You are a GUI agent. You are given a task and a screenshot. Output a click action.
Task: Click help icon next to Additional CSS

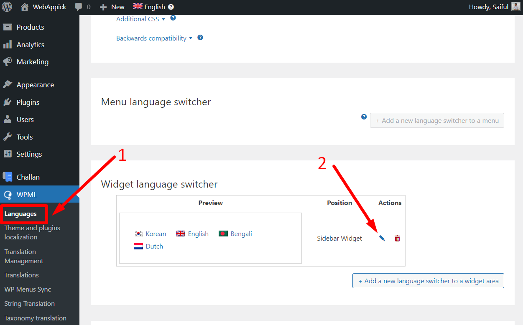click(x=173, y=18)
